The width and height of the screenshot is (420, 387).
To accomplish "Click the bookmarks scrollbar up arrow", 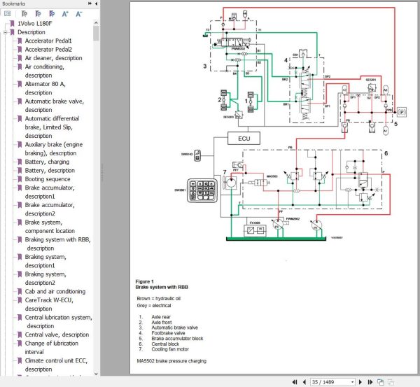I will tap(96, 23).
